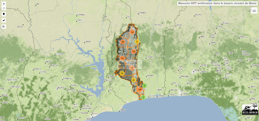Viewport: 259px width, 121px height.
Task: Open the map layers control
Action: click(254, 10)
